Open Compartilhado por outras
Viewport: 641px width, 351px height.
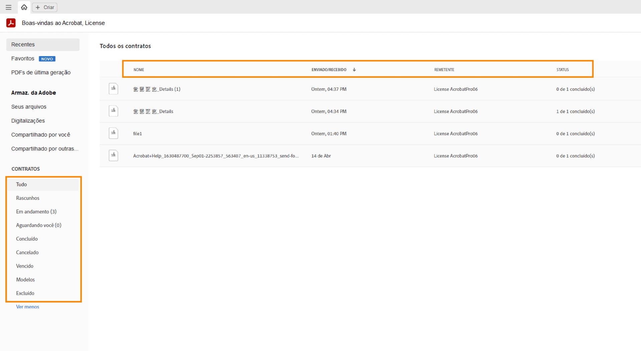point(45,149)
